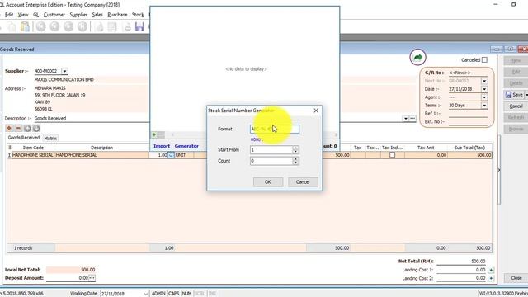The width and height of the screenshot is (528, 297).
Task: Click the Tax Amt column header
Action: pos(426,148)
